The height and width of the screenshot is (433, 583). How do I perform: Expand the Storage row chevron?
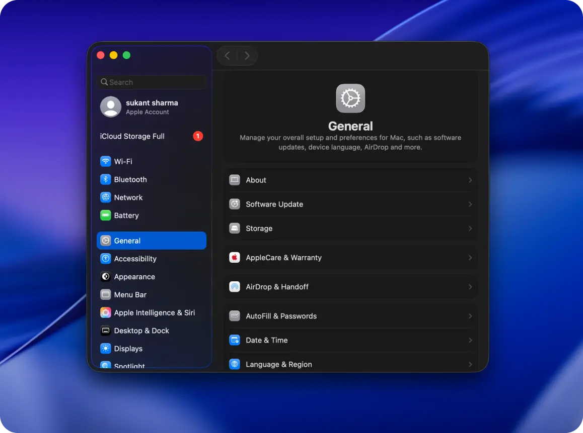470,229
